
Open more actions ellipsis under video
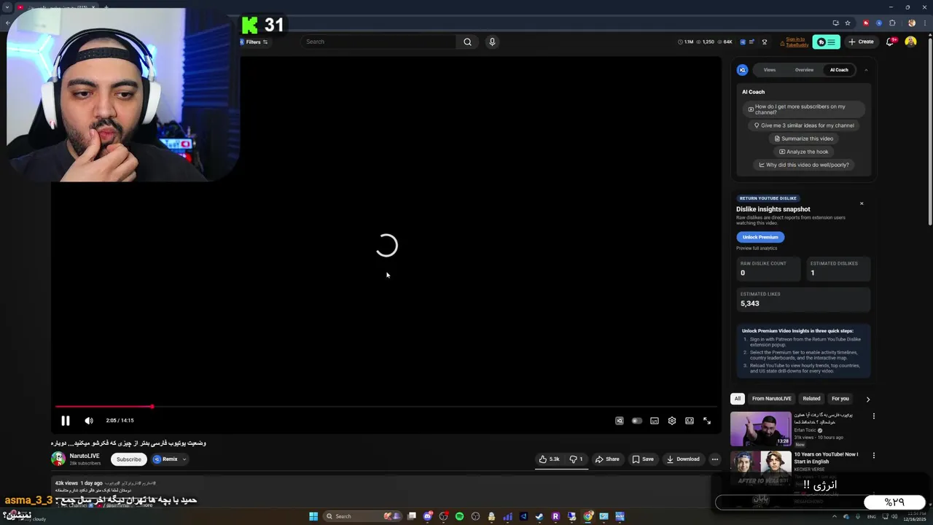pyautogui.click(x=715, y=459)
